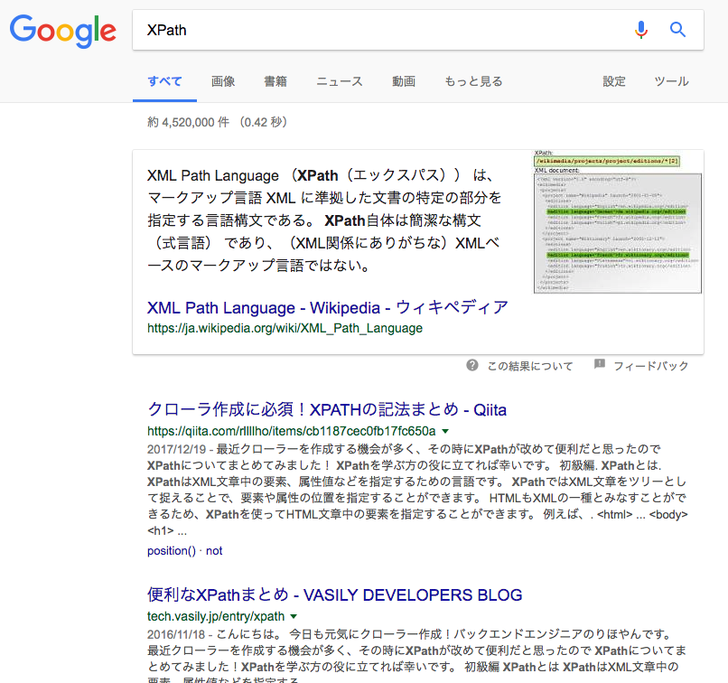
Task: Open the not sitelink
Action: click(214, 551)
